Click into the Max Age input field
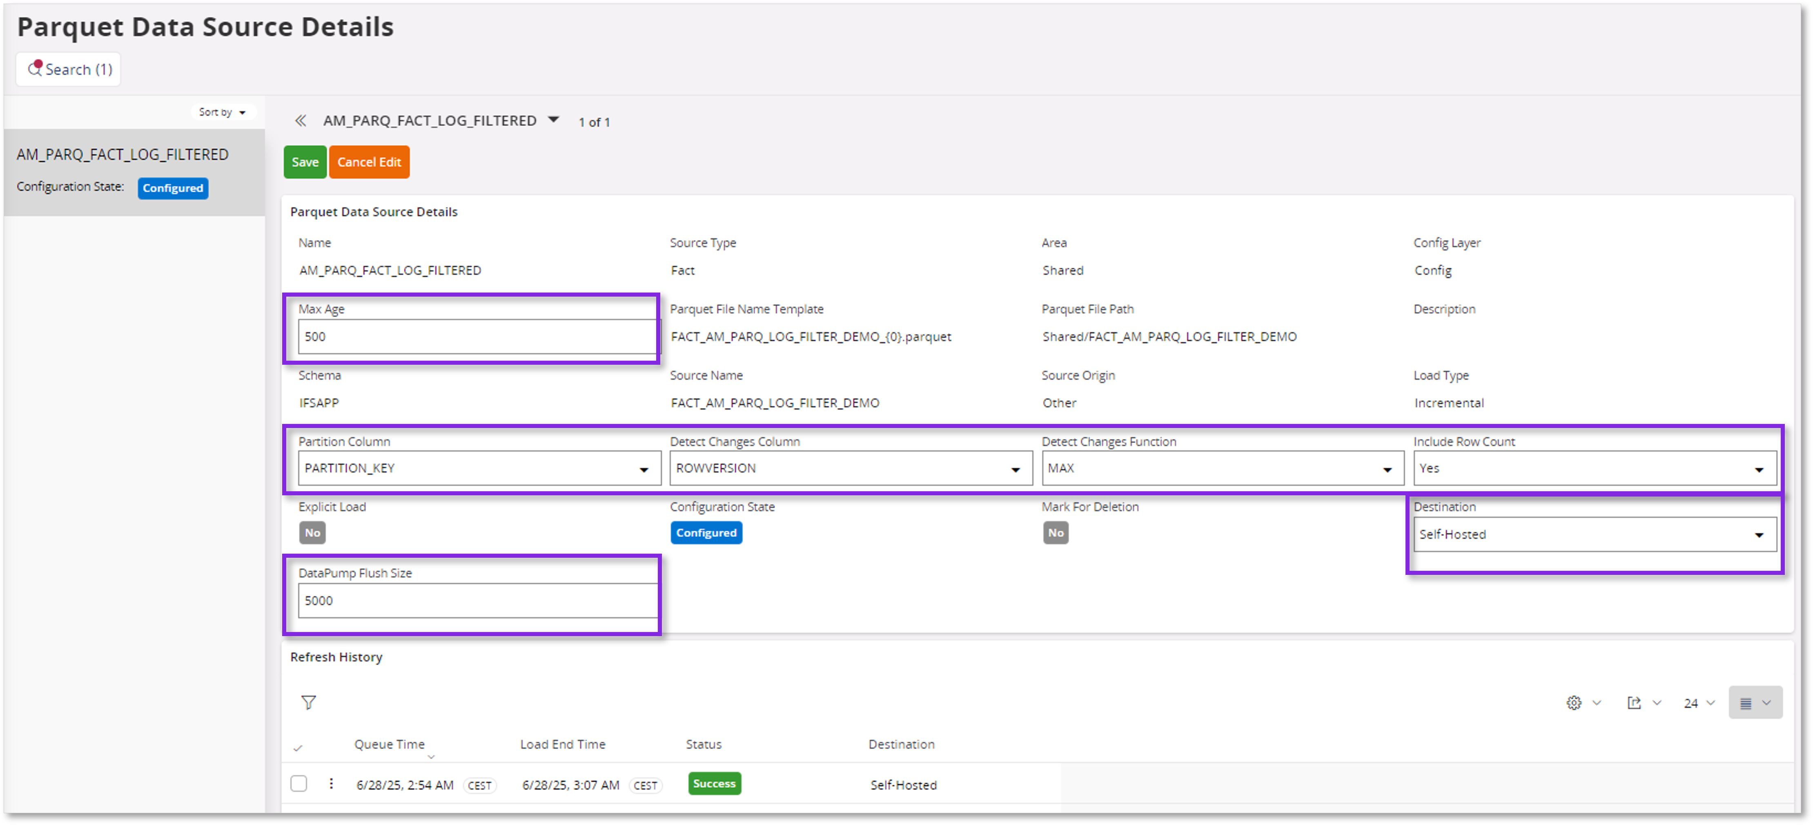1813x825 pixels. point(477,336)
